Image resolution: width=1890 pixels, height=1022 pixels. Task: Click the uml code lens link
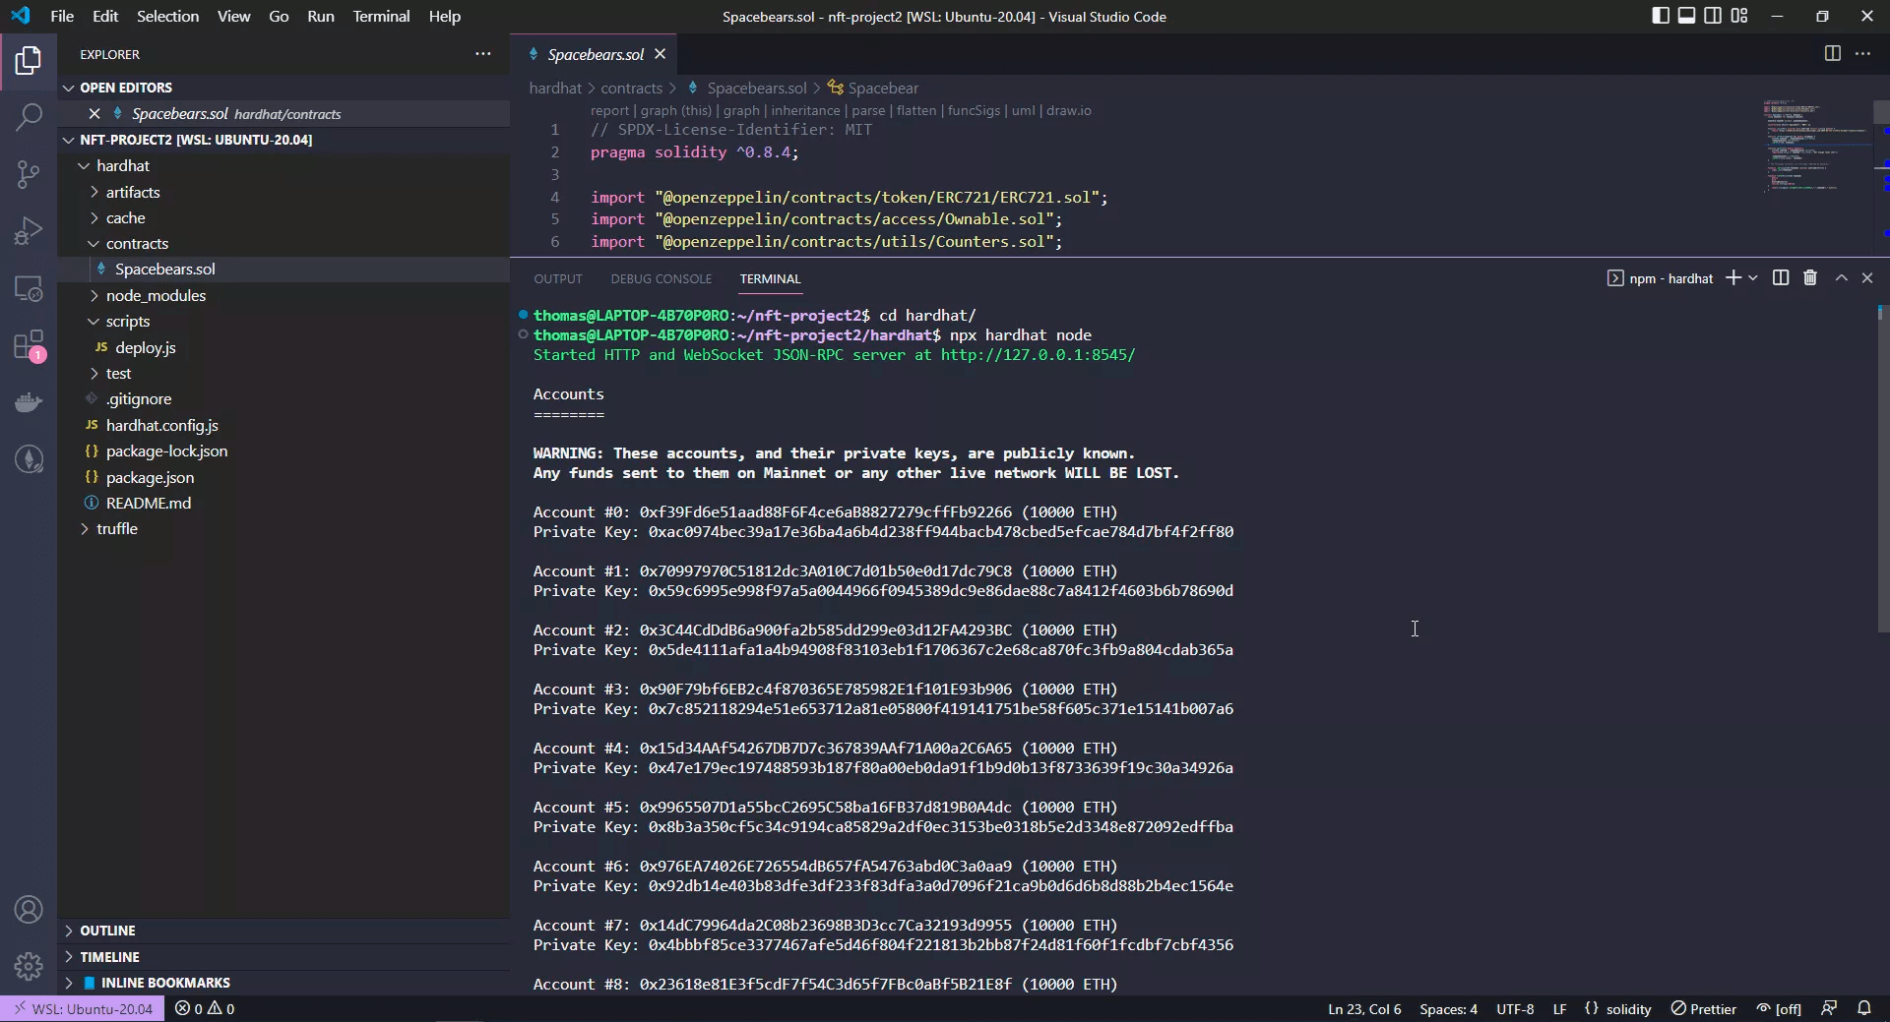pos(1023,110)
